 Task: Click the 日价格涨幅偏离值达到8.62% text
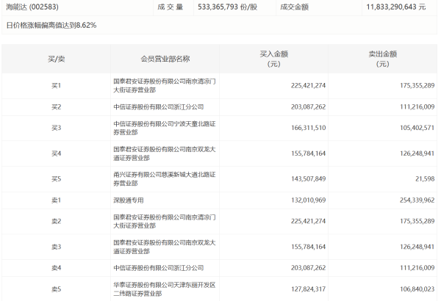tap(51, 25)
